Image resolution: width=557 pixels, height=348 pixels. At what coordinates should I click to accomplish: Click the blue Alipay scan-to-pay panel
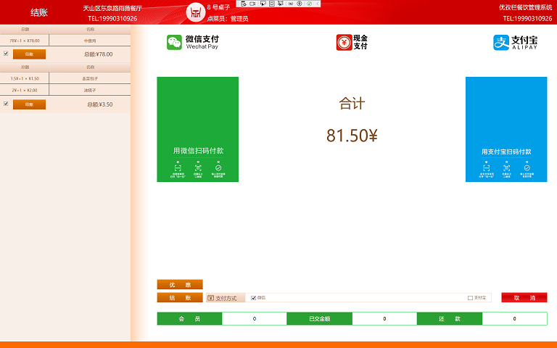click(506, 129)
